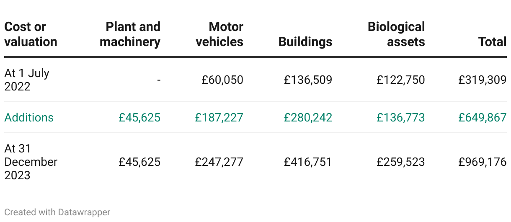The width and height of the screenshot is (511, 222).
Task: Click the 'Biological assets' column header
Action: pyautogui.click(x=396, y=34)
